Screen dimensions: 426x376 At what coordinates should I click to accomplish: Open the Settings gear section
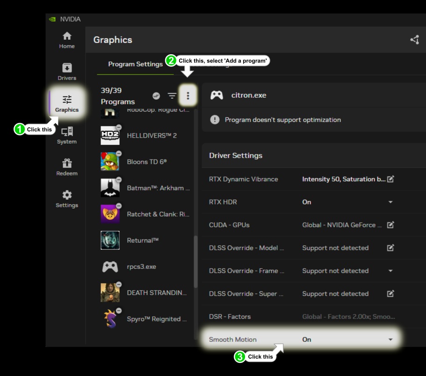point(67,199)
